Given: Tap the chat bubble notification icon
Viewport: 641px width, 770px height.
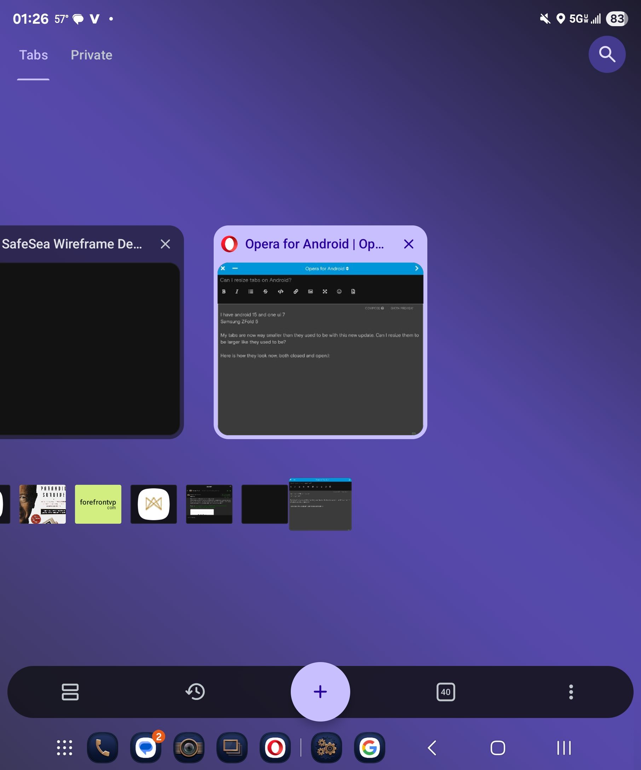Looking at the screenshot, I should coord(78,19).
